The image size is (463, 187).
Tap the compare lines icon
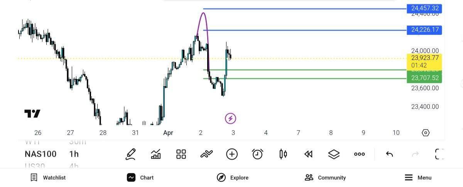click(x=206, y=154)
